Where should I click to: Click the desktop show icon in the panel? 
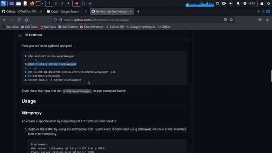click(x=11, y=3)
